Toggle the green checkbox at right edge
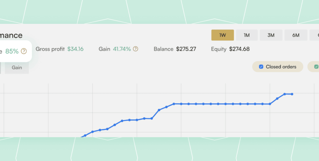This screenshot has height=161, width=319. 316,67
